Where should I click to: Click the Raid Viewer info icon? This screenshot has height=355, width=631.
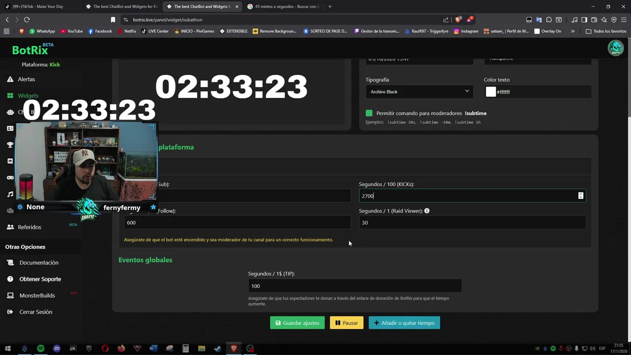coord(427,211)
